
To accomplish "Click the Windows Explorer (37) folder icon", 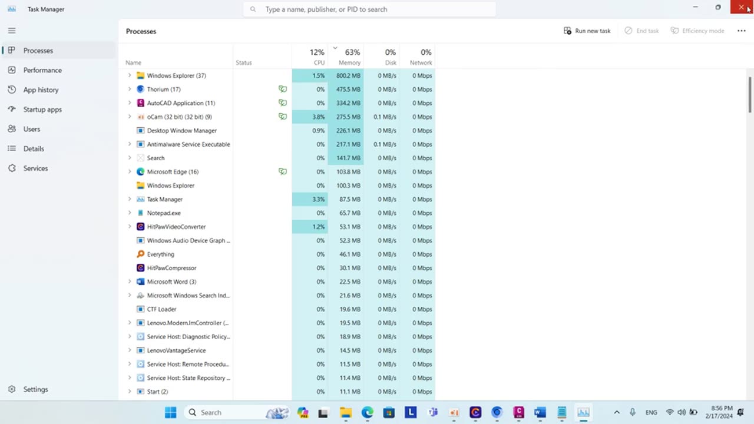I will tap(140, 75).
